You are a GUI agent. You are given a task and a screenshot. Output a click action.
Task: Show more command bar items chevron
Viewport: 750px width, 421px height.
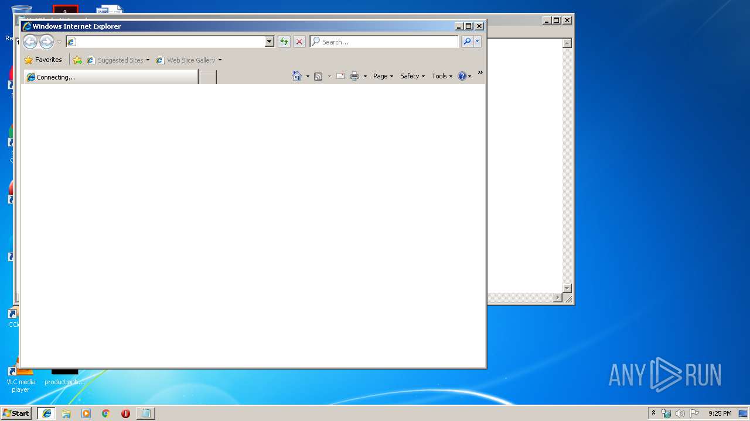pos(480,73)
